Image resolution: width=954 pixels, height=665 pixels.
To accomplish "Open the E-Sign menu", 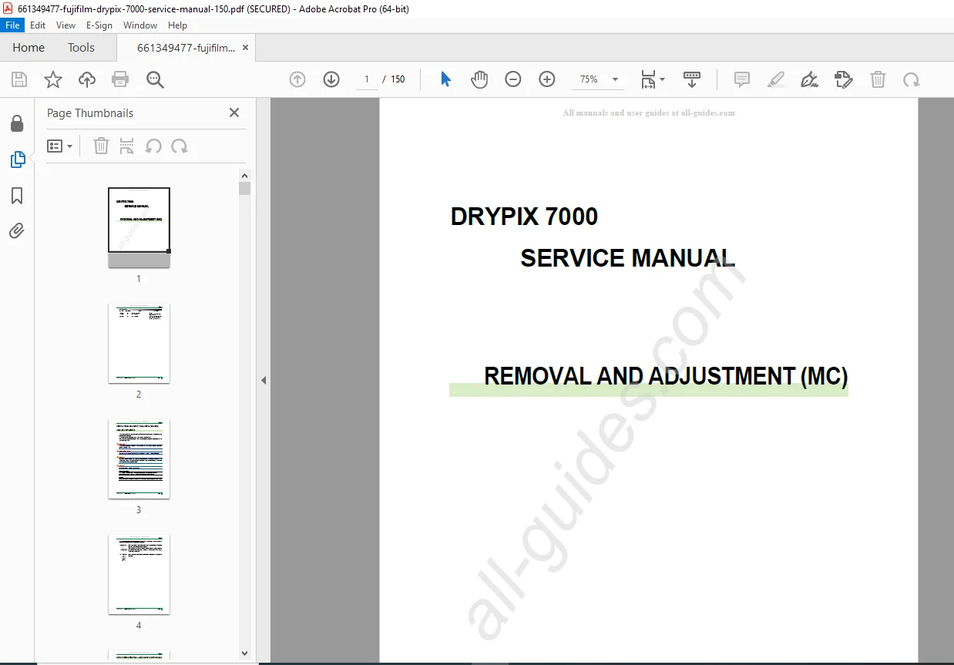I will pyautogui.click(x=99, y=25).
